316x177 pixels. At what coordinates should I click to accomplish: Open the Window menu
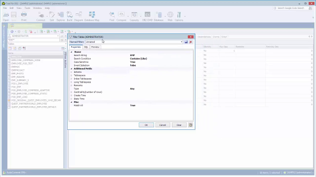38,8
